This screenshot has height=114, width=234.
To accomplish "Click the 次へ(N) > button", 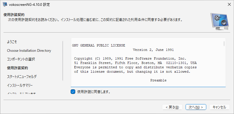I will click(x=196, y=107).
